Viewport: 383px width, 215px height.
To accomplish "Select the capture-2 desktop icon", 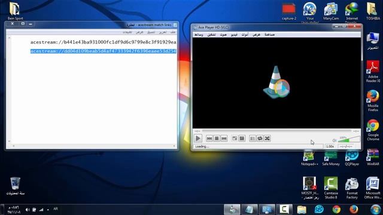I will point(289,11).
